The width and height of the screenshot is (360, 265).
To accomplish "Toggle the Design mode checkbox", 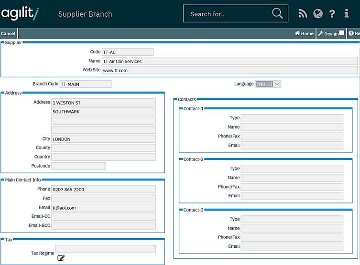I will [x=341, y=33].
